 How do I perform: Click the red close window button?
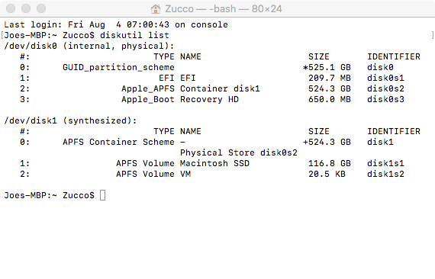[11, 8]
